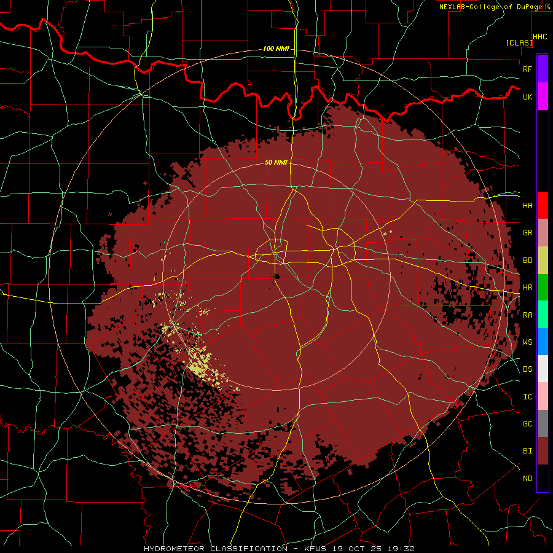Click the HA red legend swatch

(x=543, y=205)
